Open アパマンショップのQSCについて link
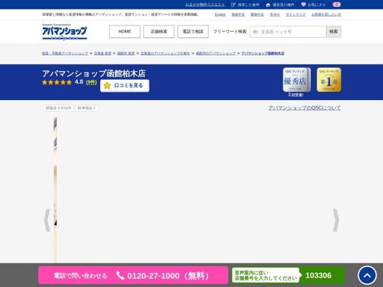The image size is (383, 287). click(304, 108)
